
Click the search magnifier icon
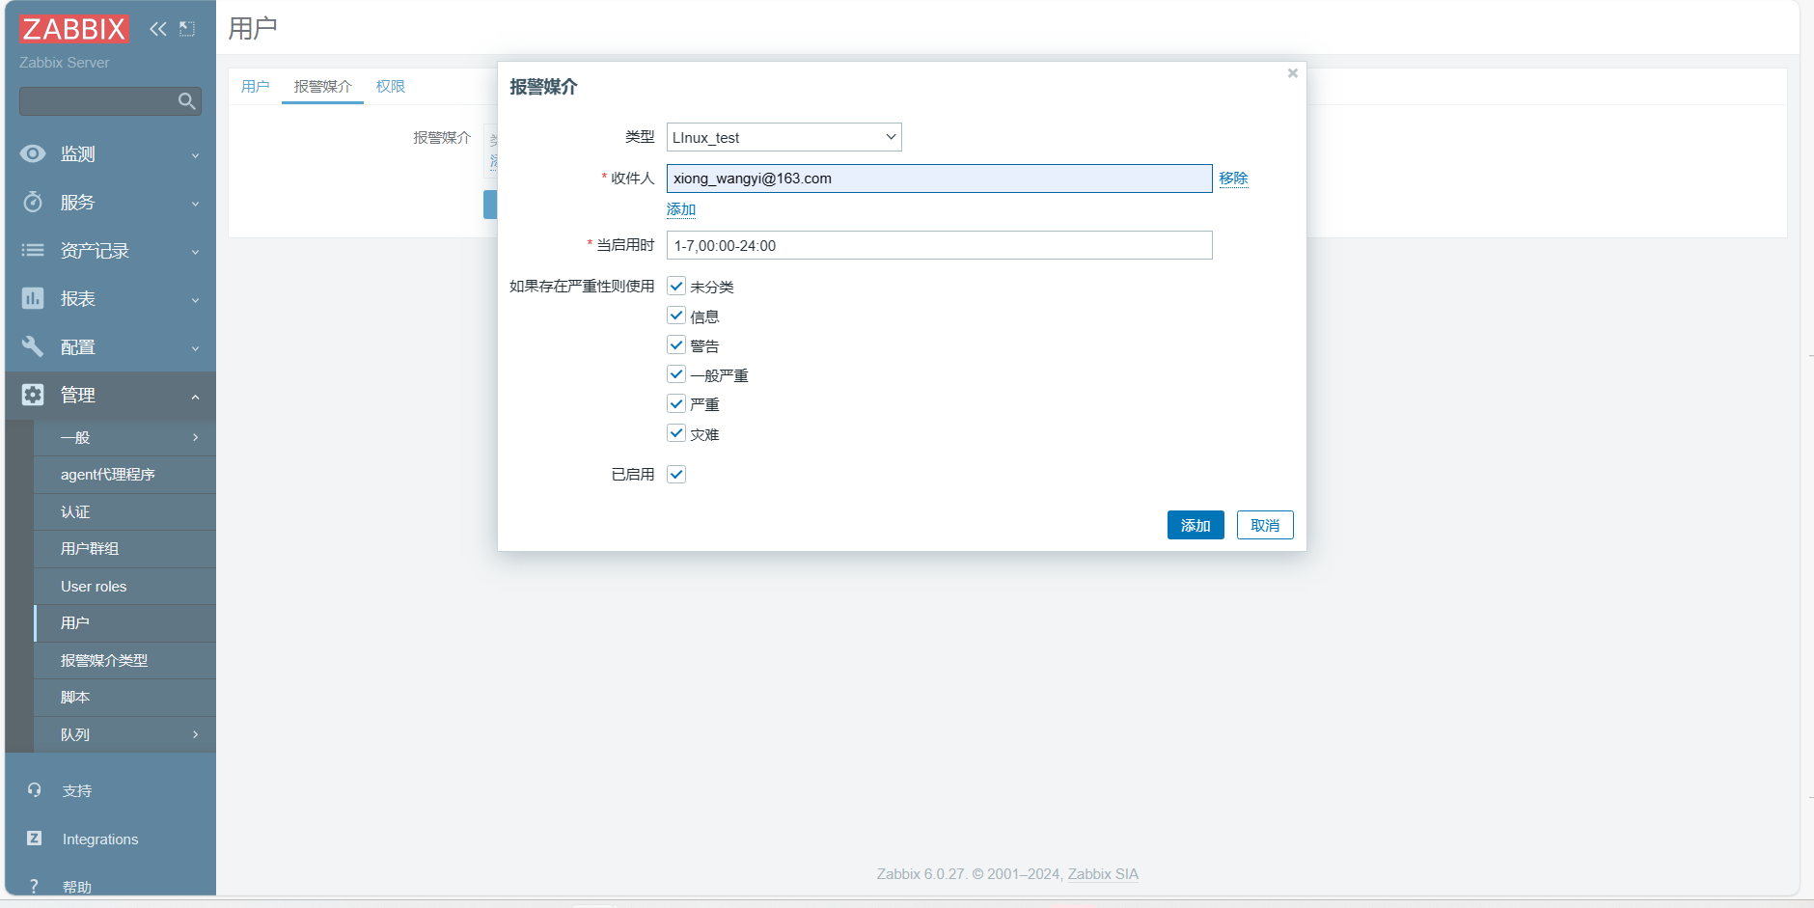(x=187, y=101)
